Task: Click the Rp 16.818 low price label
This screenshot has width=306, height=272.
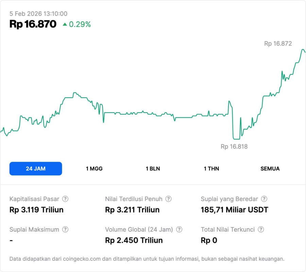Action: [x=234, y=147]
